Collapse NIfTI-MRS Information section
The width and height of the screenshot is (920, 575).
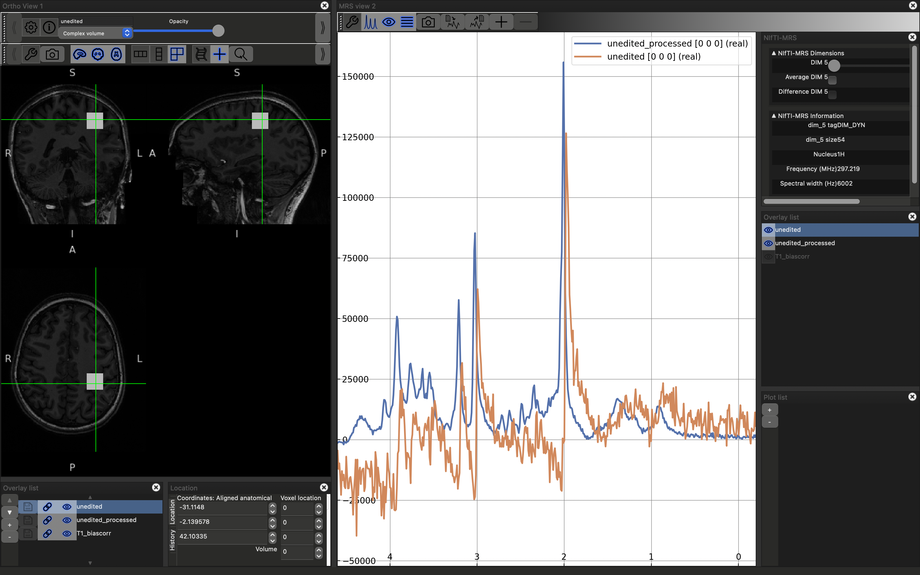(x=774, y=116)
